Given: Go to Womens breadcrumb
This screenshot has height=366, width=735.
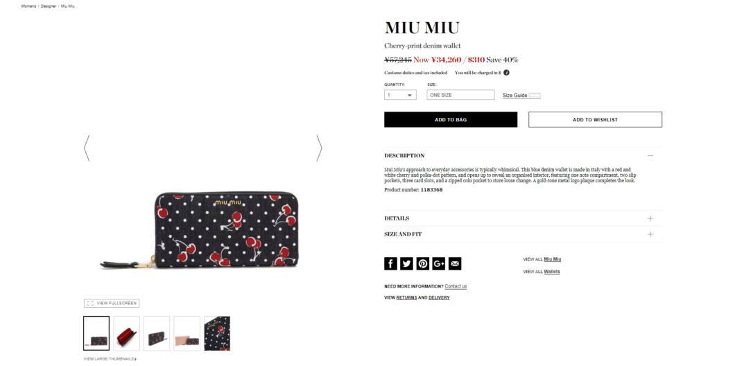Looking at the screenshot, I should coord(28,6).
